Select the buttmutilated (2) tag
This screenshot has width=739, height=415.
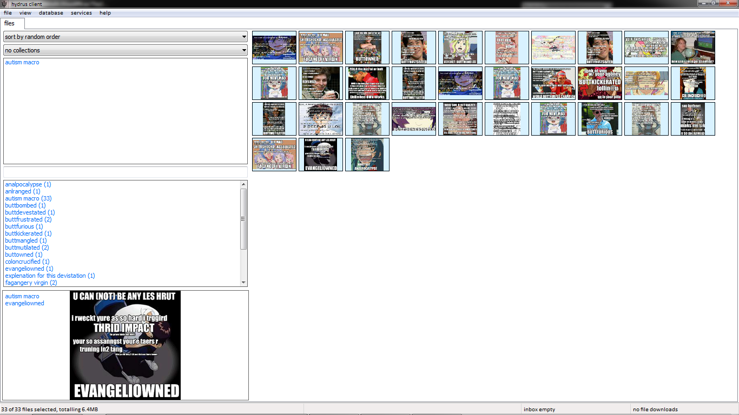[x=27, y=247]
